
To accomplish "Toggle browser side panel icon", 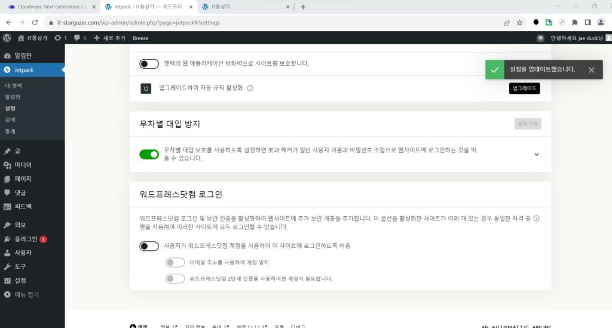I will tap(587, 23).
